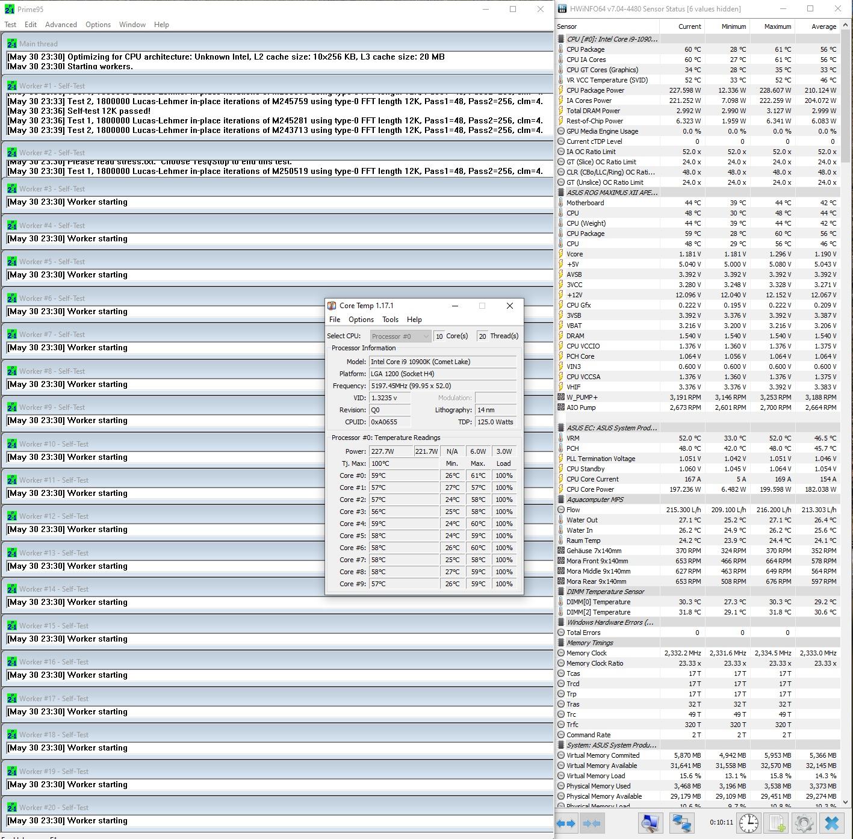This screenshot has width=853, height=839.
Task: Click the fan icon beside W_PUMP+ in HWiNFO
Action: pyautogui.click(x=561, y=397)
